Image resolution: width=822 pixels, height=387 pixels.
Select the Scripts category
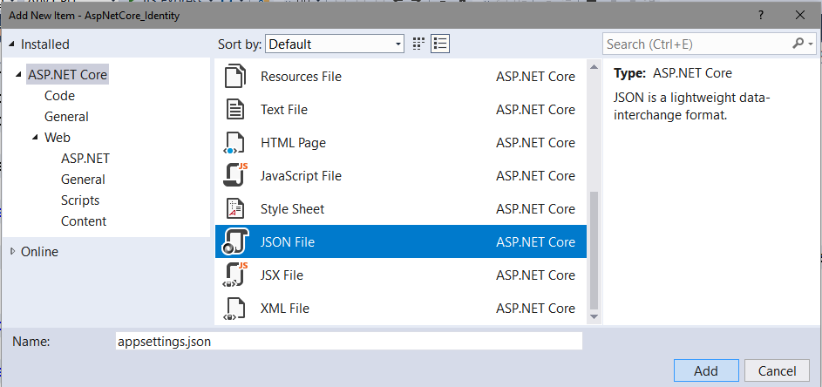pos(80,200)
